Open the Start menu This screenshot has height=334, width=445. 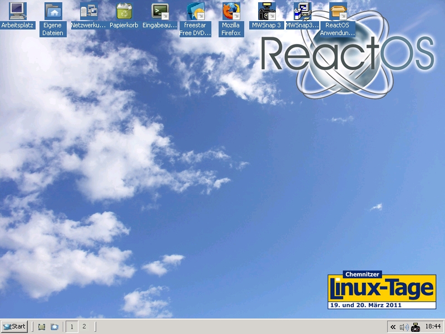click(x=14, y=327)
